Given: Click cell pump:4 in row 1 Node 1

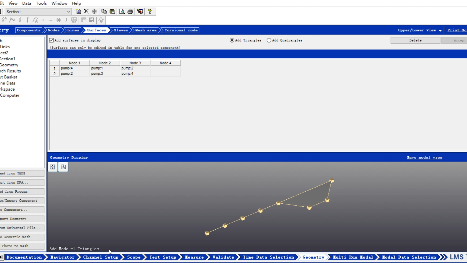Looking at the screenshot, I should (75, 68).
